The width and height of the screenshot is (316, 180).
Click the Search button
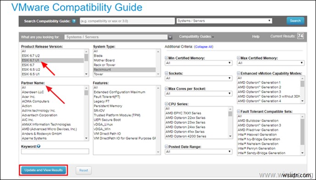(295, 21)
